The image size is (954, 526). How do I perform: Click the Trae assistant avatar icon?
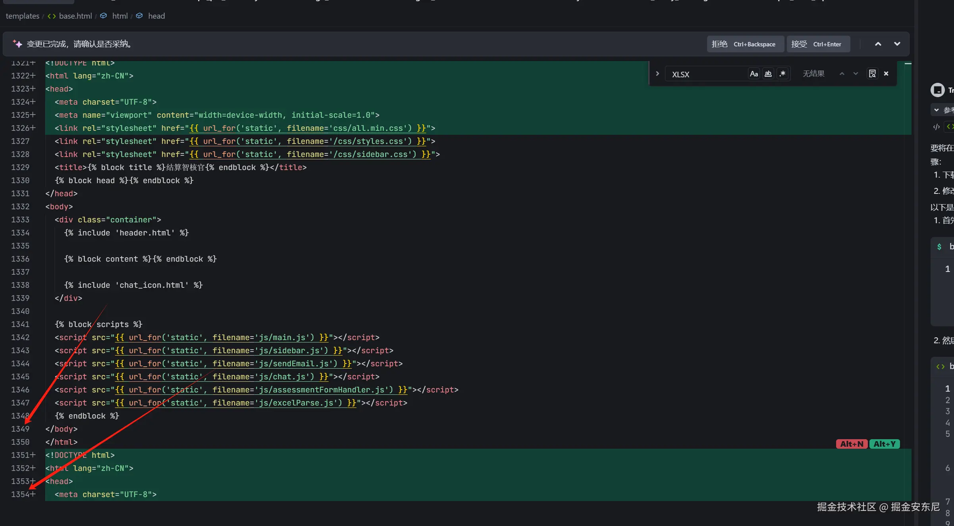click(938, 90)
